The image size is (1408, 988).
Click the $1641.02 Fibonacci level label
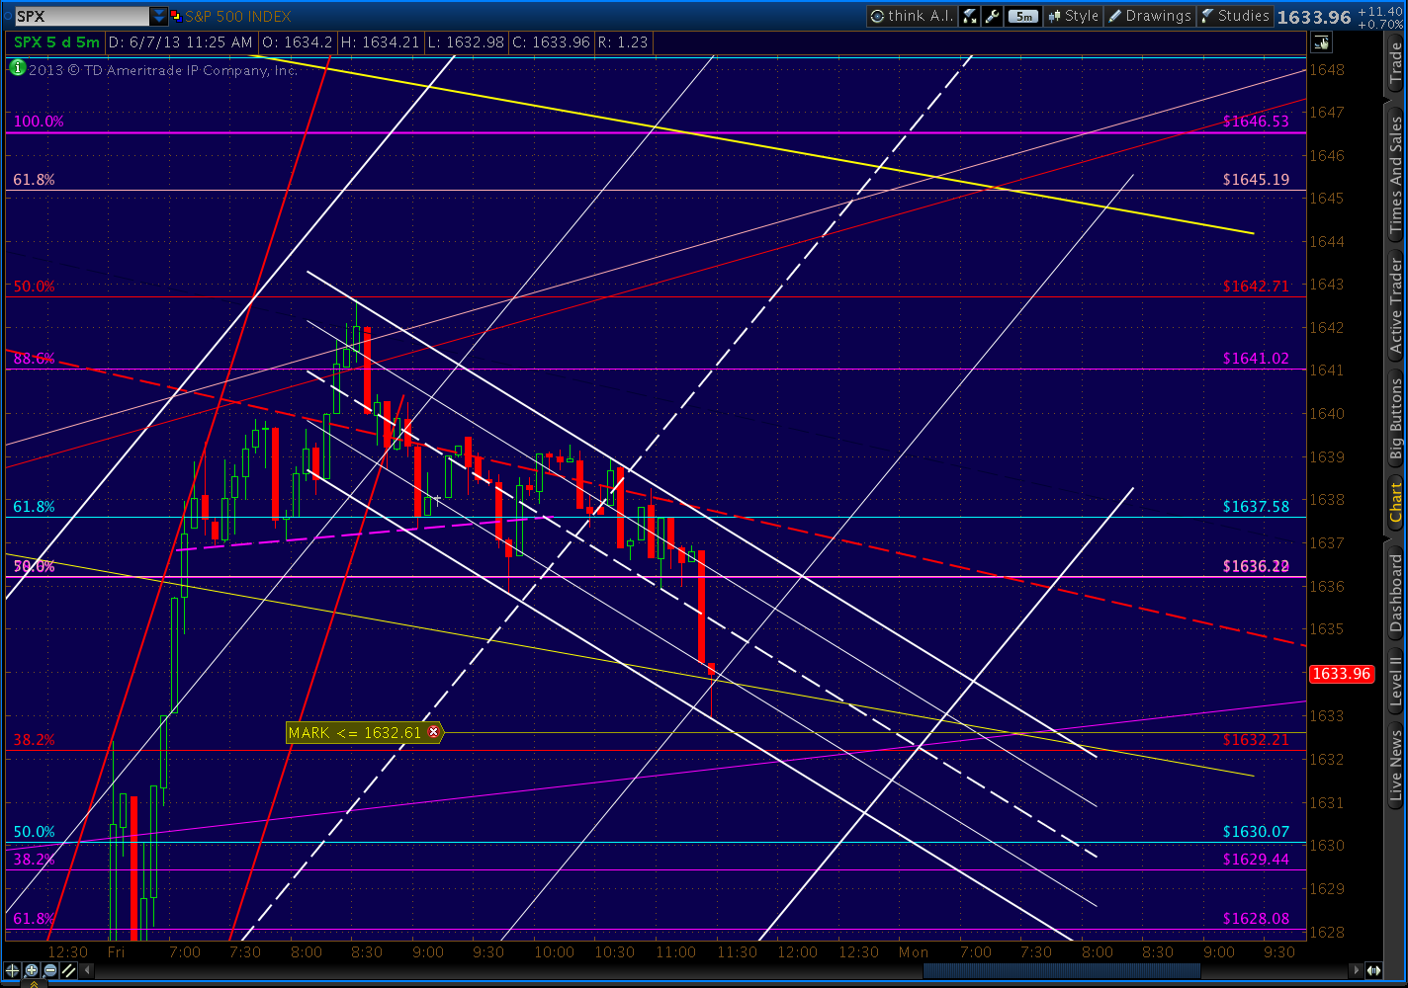point(1256,359)
